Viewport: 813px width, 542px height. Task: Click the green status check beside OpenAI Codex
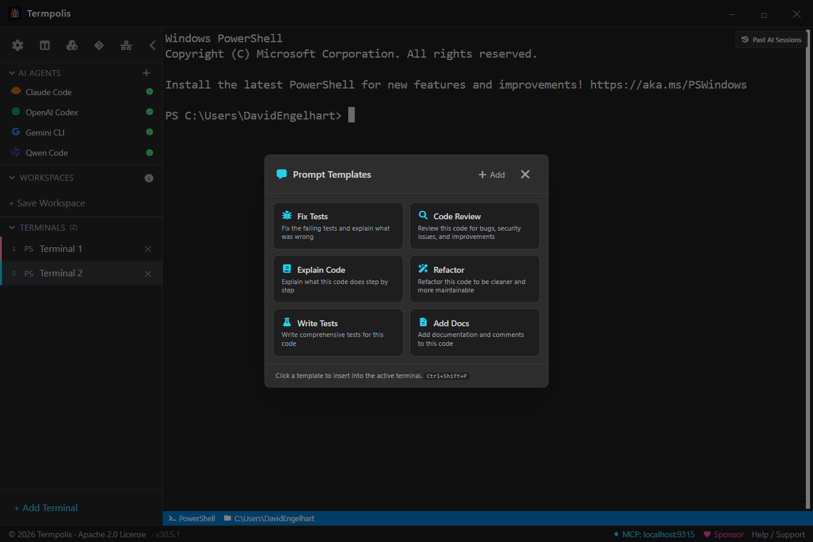[150, 112]
